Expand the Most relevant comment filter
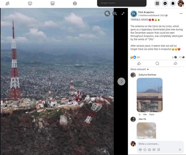The image size is (186, 155). [x=139, y=69]
